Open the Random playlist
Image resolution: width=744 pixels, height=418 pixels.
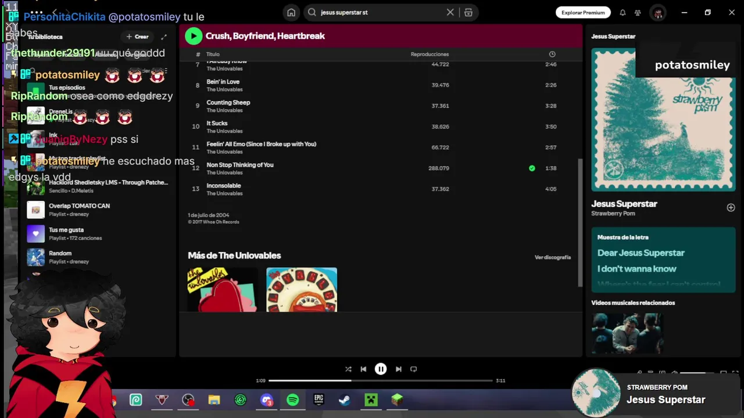[x=99, y=257]
